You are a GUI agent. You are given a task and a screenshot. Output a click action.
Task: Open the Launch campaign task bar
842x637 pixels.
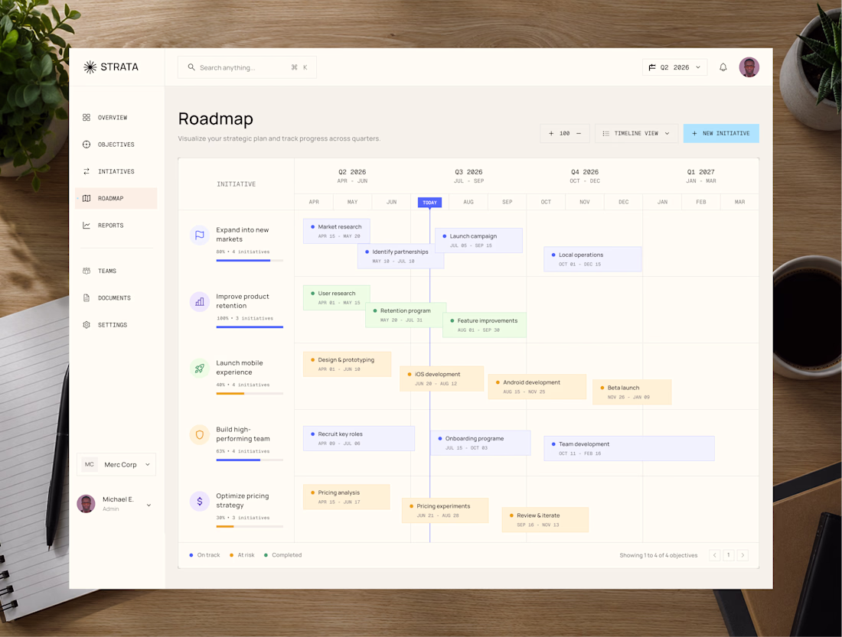479,240
